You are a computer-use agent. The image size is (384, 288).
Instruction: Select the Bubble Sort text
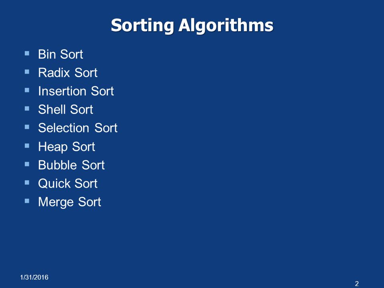coord(72,165)
